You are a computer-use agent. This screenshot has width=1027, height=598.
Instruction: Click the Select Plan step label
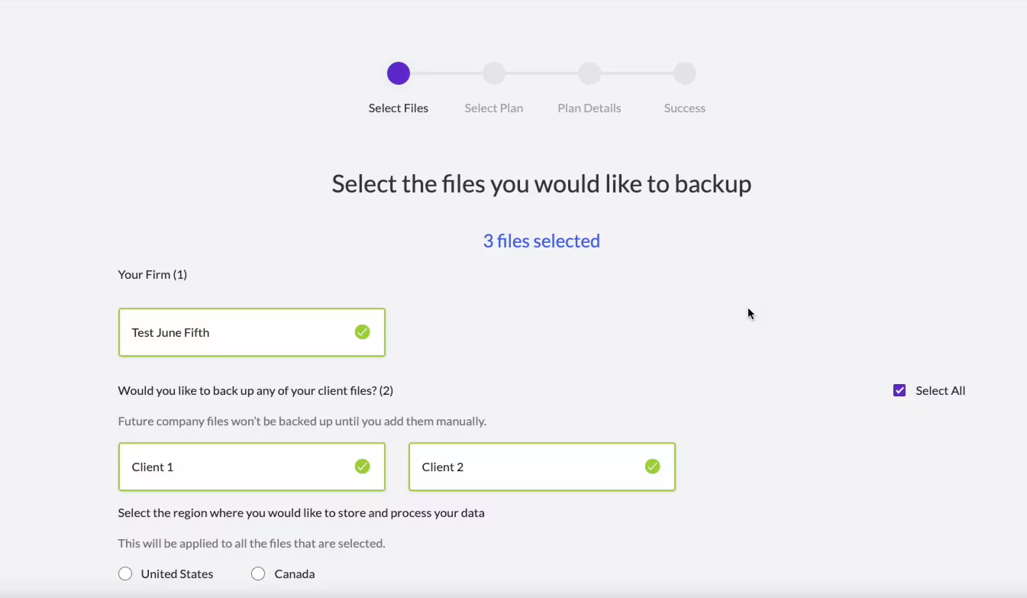pos(494,108)
